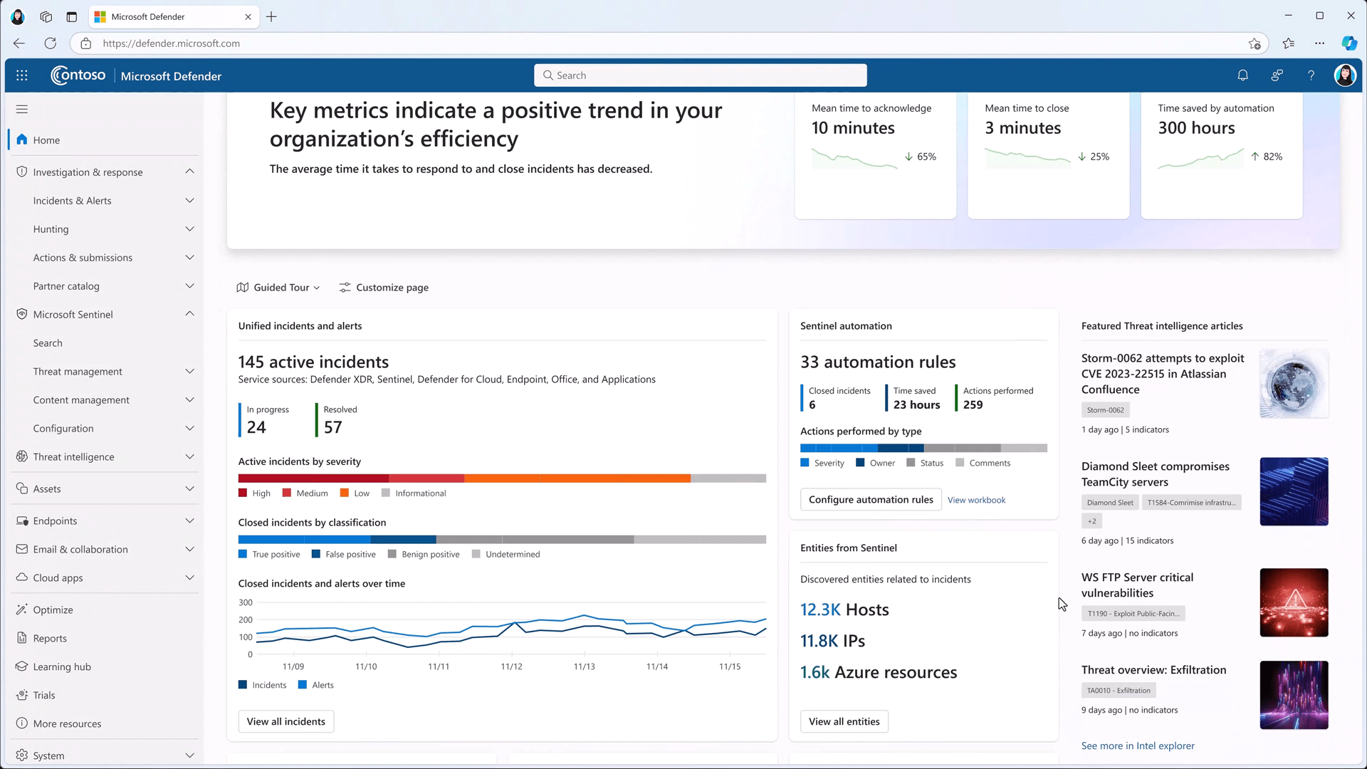The height and width of the screenshot is (769, 1367).
Task: Open the Trials nav item
Action: pyautogui.click(x=105, y=695)
